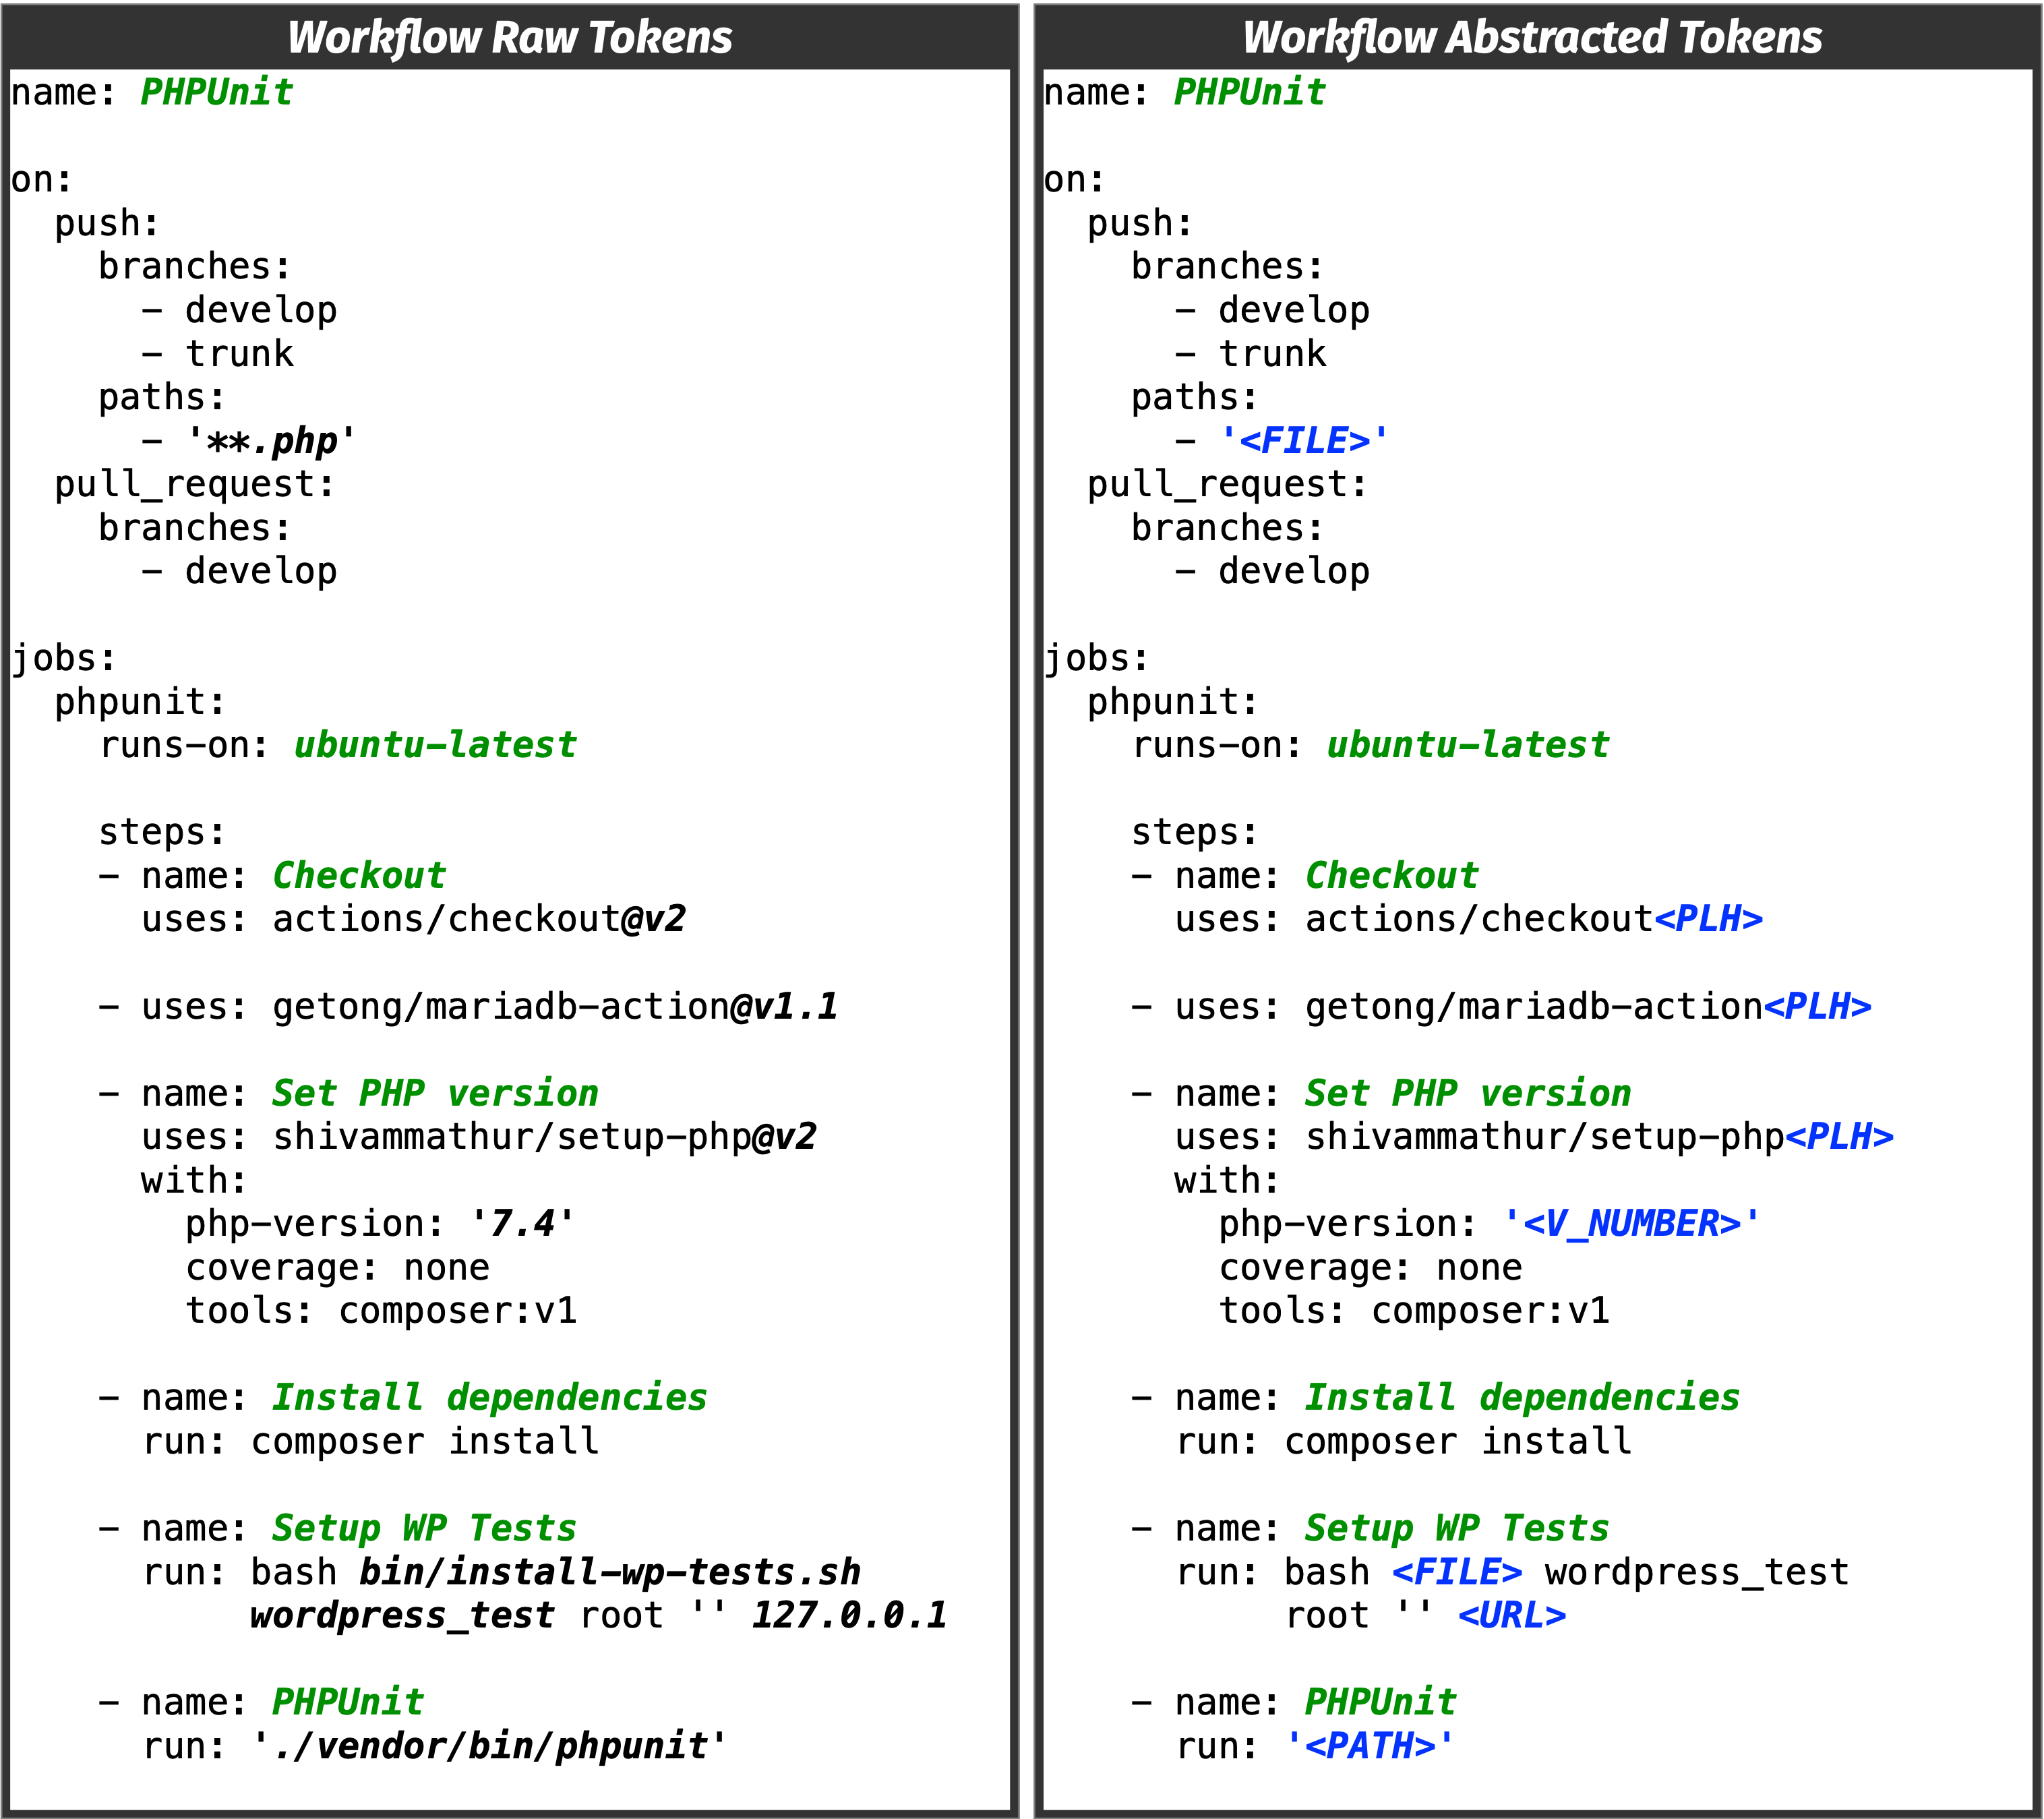This screenshot has height=1819, width=2044.
Task: Click 'bin/install-wp-tests.sh' script text
Action: click(610, 1573)
